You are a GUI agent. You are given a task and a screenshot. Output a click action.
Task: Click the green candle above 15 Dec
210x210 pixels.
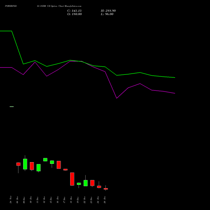pyautogui.click(x=52, y=162)
